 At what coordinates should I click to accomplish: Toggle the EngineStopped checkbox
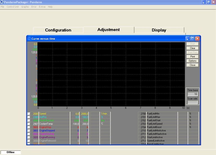point(28,131)
